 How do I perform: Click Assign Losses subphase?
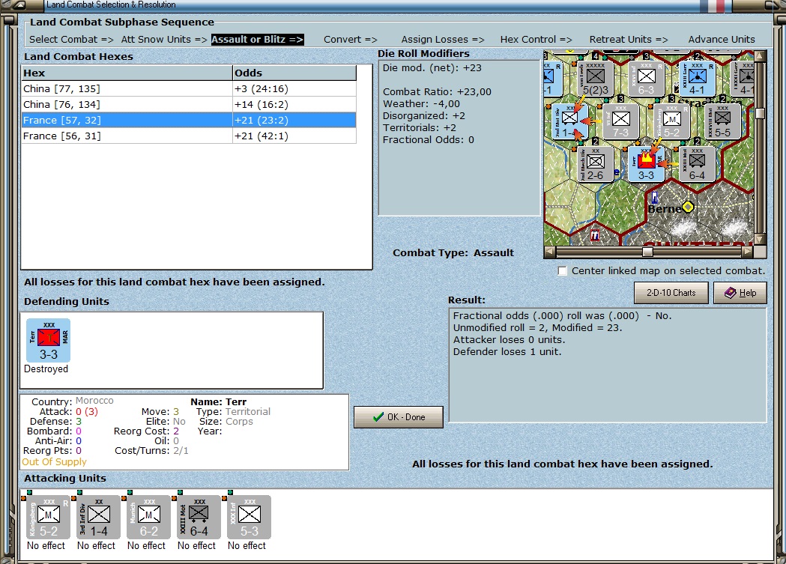click(x=443, y=39)
